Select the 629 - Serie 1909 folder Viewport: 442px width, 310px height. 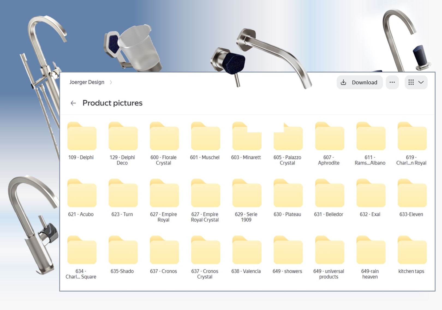tap(246, 194)
